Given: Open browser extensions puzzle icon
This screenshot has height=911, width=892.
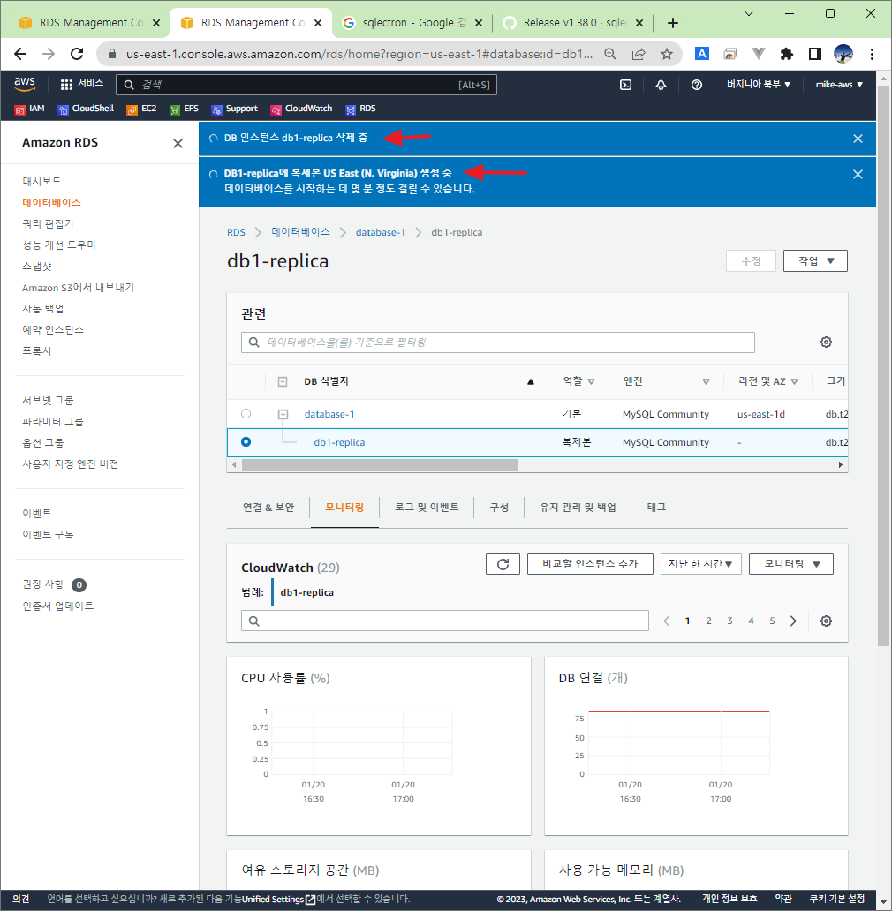Looking at the screenshot, I should click(x=786, y=54).
